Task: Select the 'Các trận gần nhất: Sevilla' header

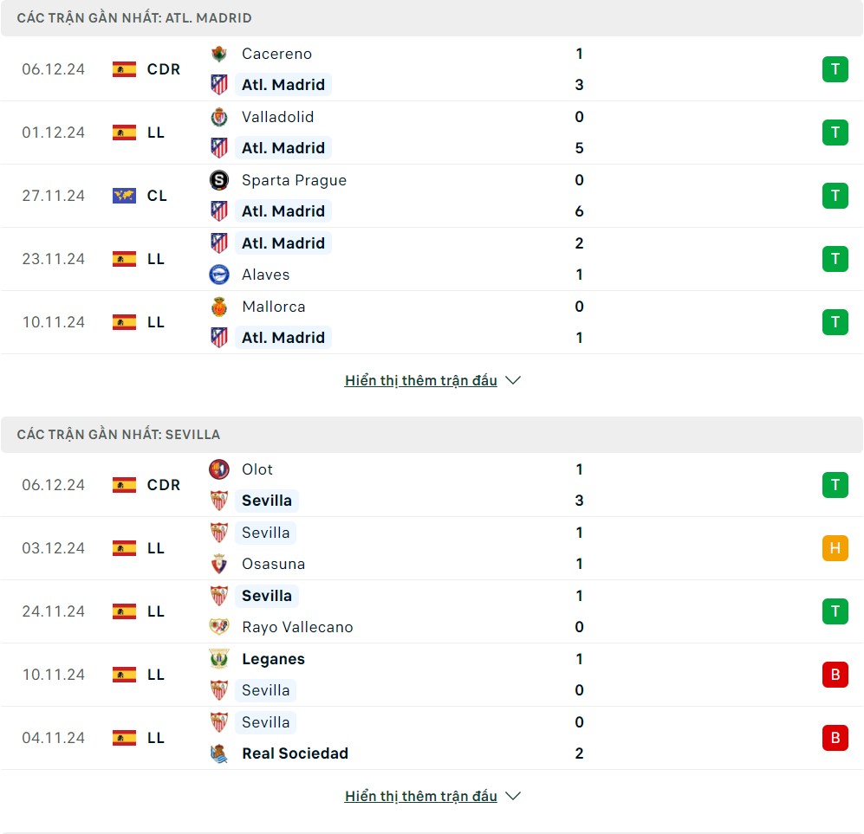Action: coord(119,434)
